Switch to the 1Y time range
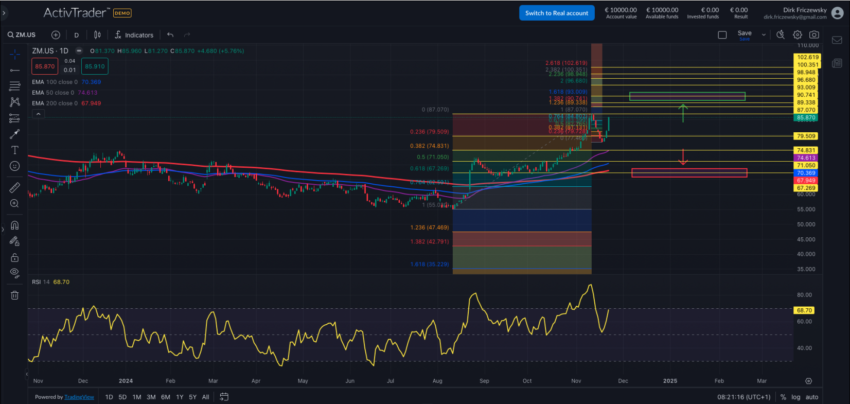This screenshot has height=404, width=850. tap(180, 397)
